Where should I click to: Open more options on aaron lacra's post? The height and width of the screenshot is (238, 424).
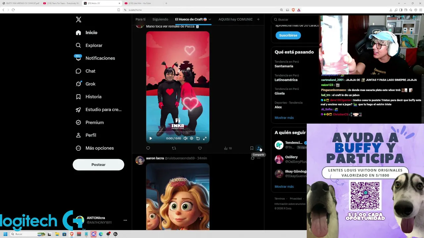click(x=259, y=158)
